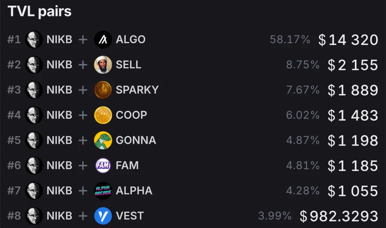Open the ALGO pair name link

tap(130, 40)
